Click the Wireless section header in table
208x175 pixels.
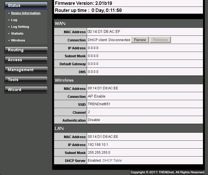point(64,80)
